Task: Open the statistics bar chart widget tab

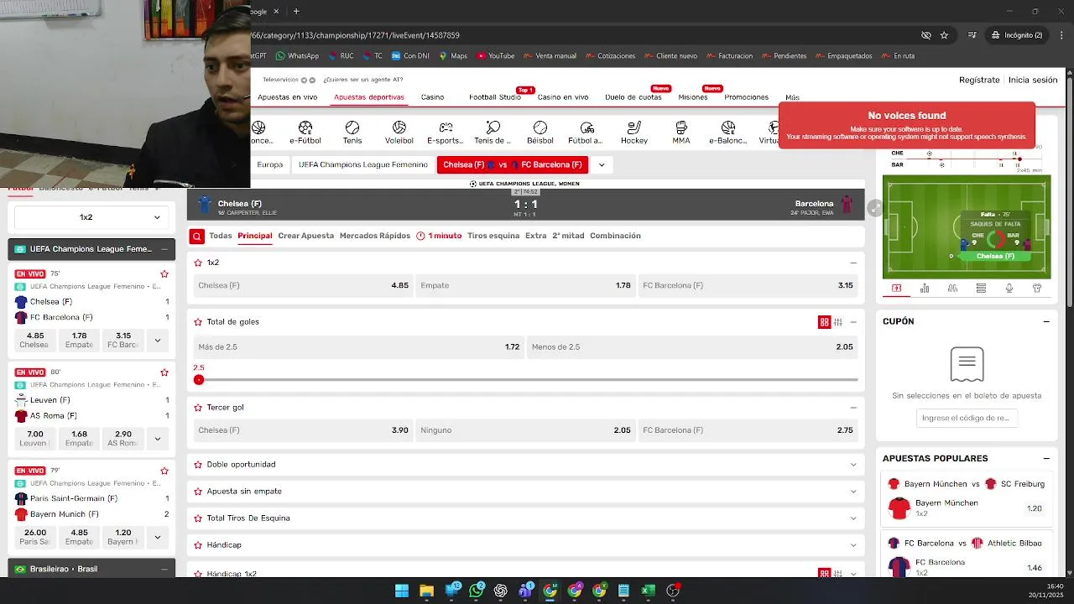Action: (x=925, y=289)
